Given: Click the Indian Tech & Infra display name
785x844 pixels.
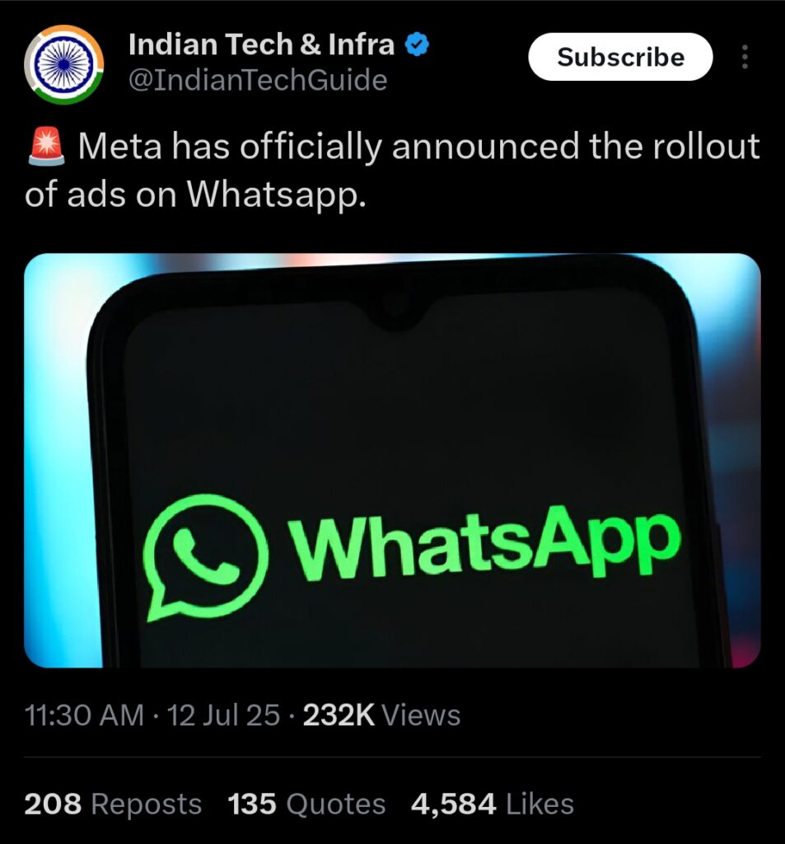Looking at the screenshot, I should point(261,45).
